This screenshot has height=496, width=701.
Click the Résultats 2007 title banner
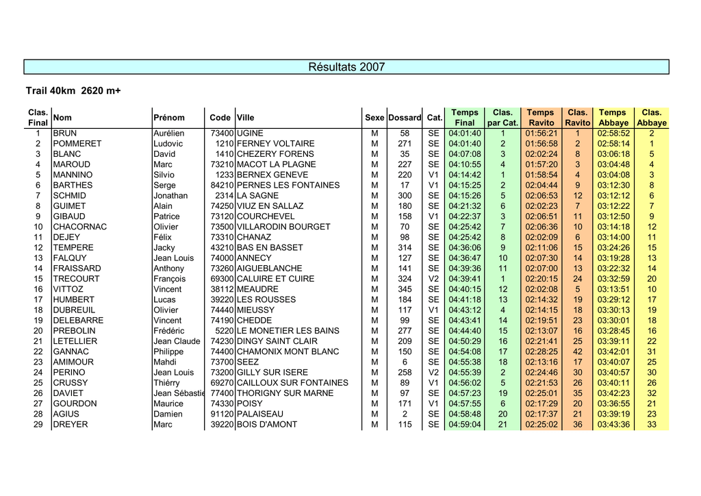pos(346,67)
